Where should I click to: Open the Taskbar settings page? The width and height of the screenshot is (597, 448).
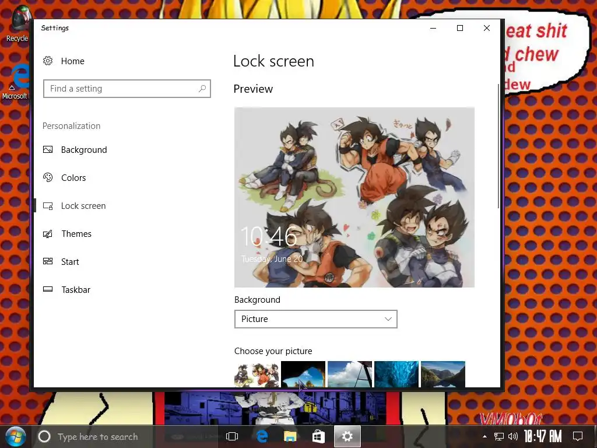click(76, 290)
